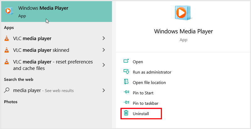Click the Search the web heading
Screen dimensions: 251x129
pyautogui.click(x=19, y=80)
